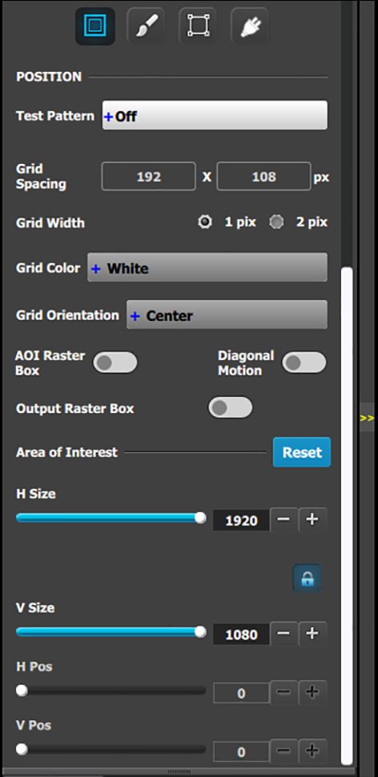Screen dimensions: 378x777
Task: Click the H Size slider handle
Action: point(200,518)
